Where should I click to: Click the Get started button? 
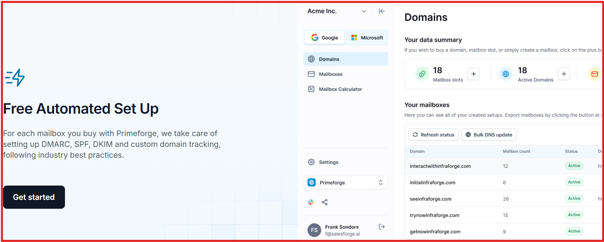(34, 197)
